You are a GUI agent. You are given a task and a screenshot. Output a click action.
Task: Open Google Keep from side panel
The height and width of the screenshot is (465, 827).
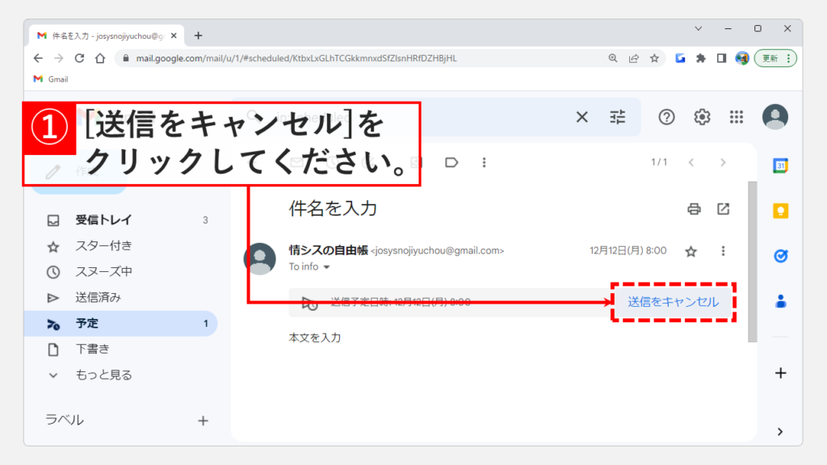781,211
